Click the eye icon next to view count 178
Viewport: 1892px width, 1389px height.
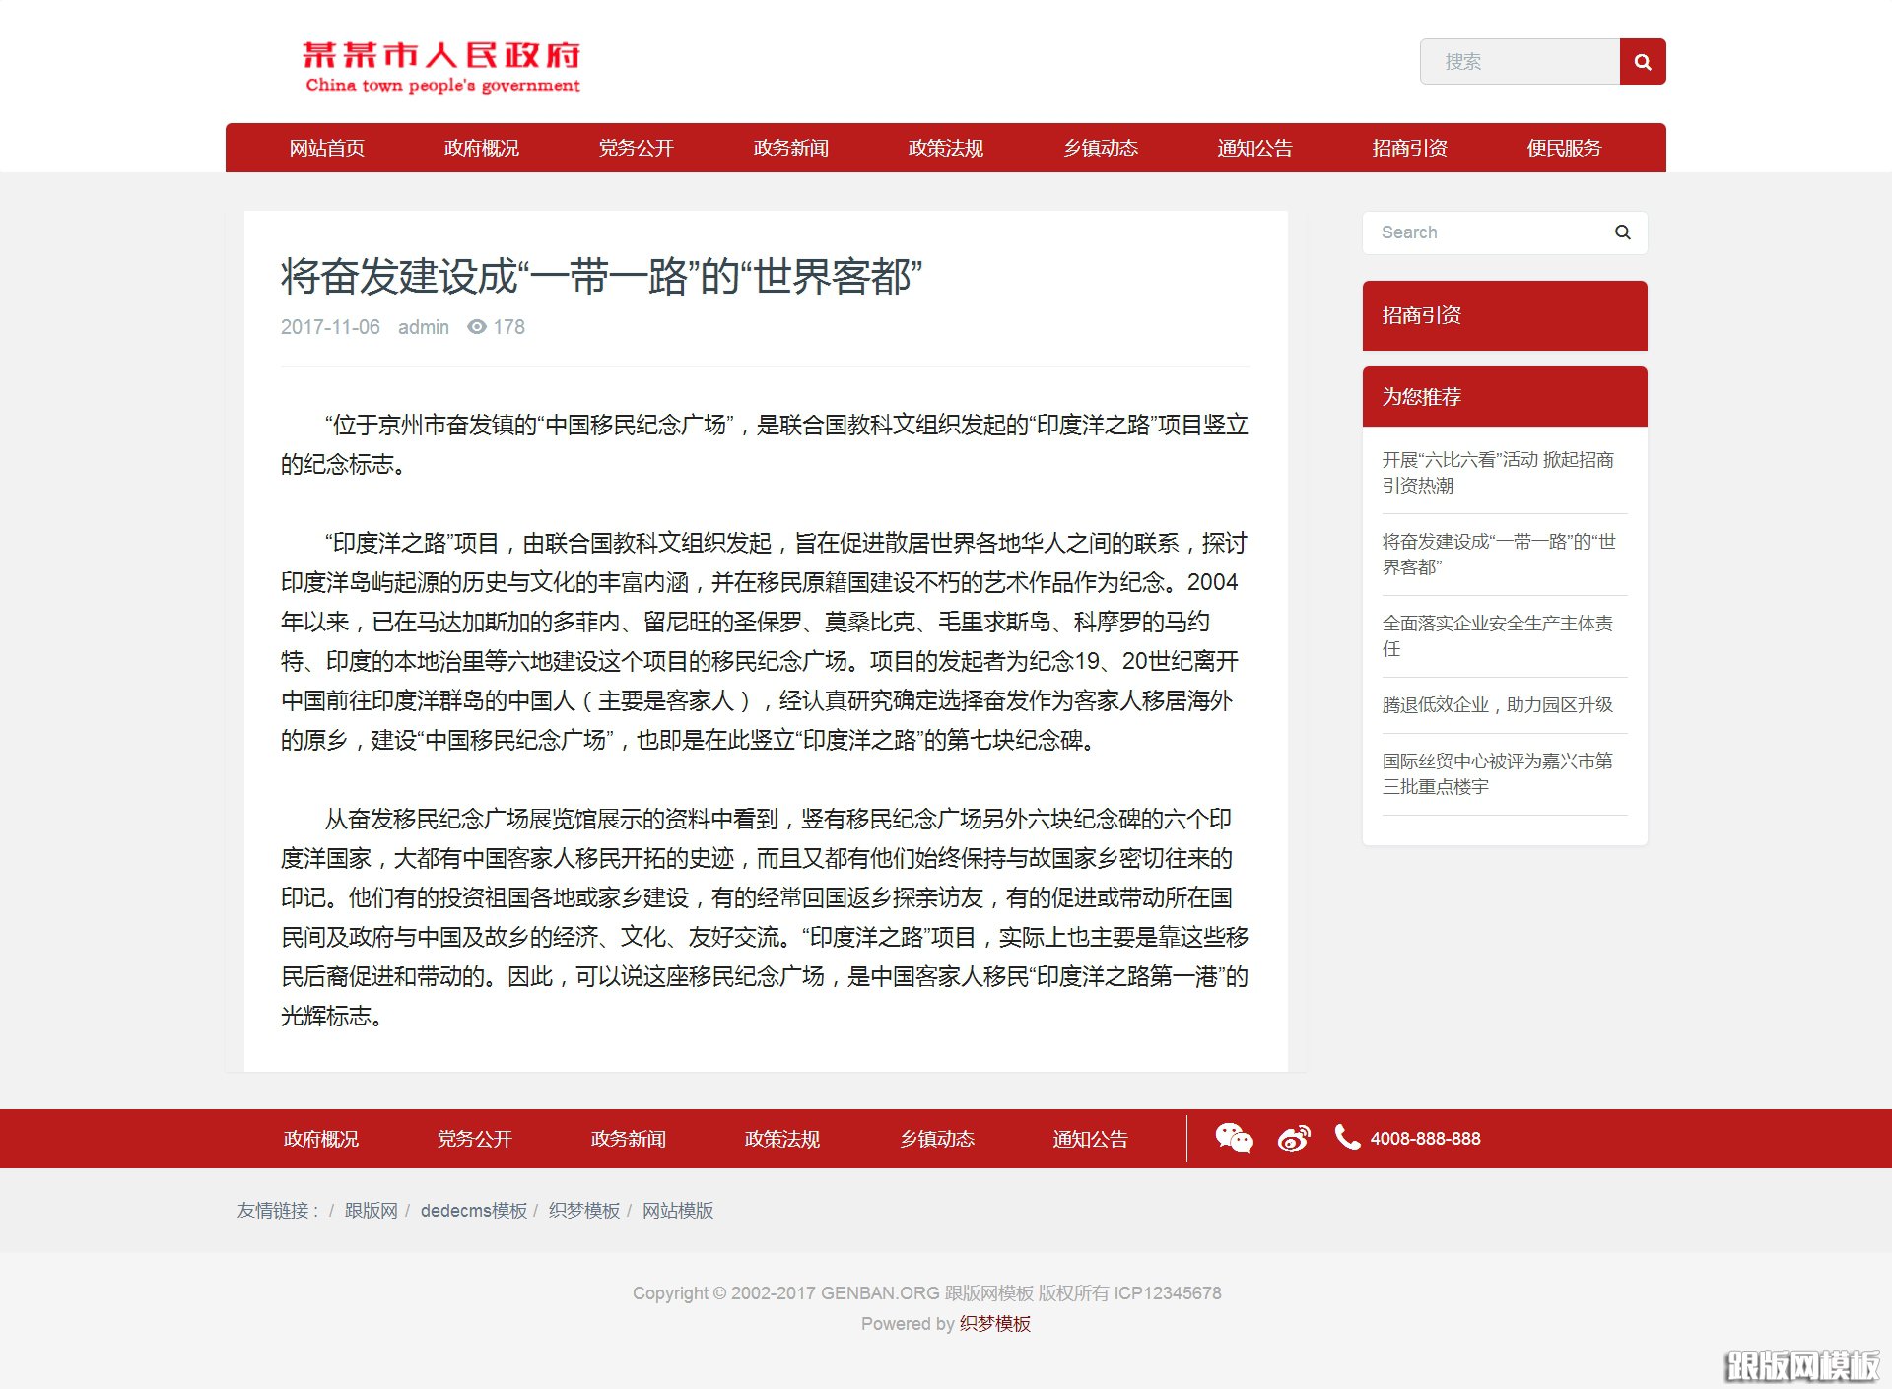click(476, 326)
